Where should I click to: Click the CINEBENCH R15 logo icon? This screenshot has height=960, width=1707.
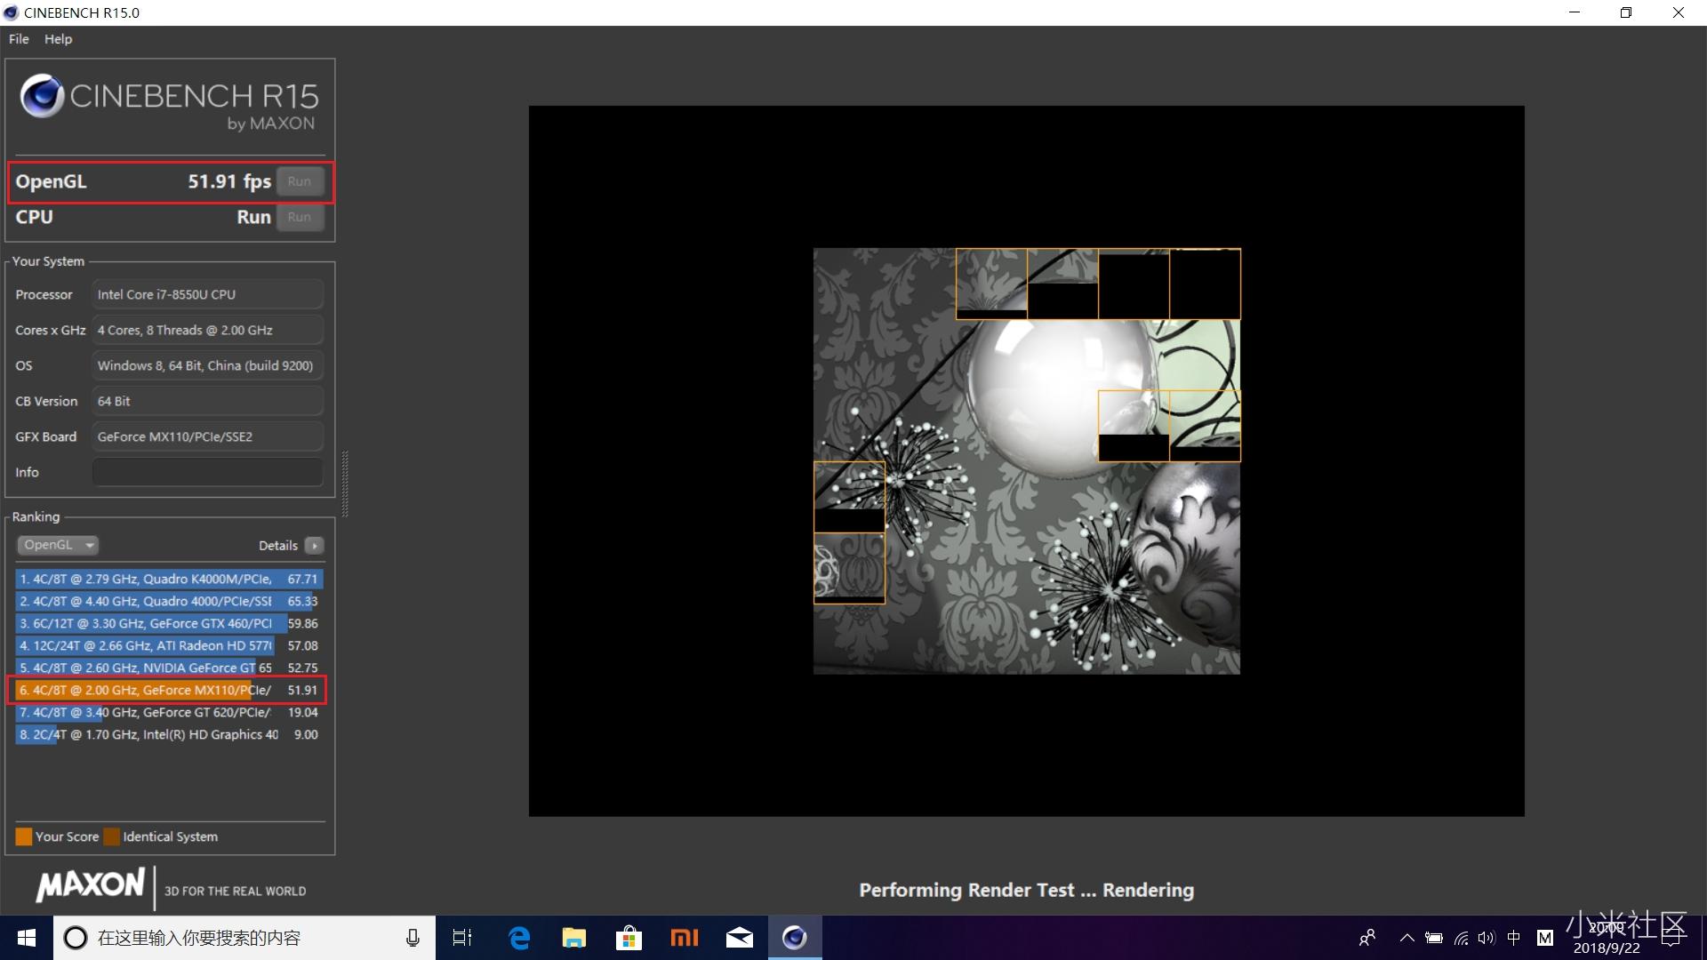coord(42,96)
